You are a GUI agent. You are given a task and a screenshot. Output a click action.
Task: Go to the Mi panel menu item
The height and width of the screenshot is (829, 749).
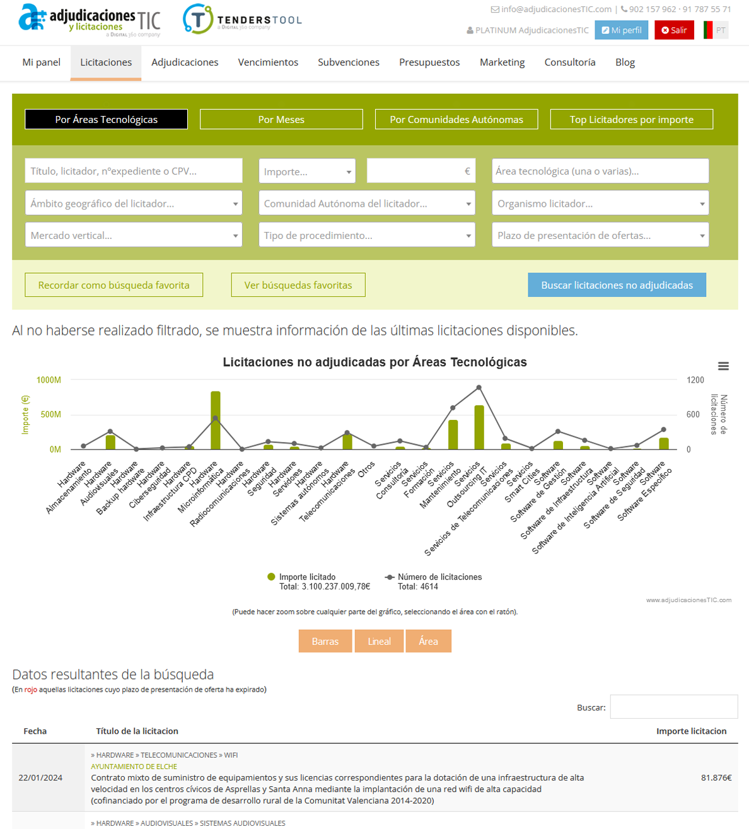tap(42, 62)
